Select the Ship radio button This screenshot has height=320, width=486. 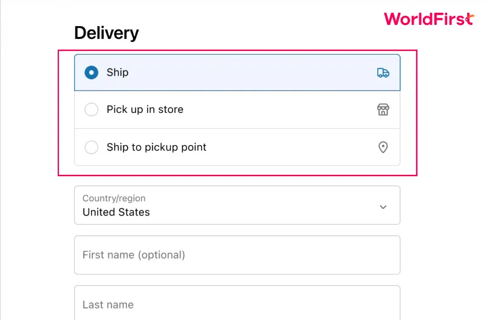[x=92, y=72]
